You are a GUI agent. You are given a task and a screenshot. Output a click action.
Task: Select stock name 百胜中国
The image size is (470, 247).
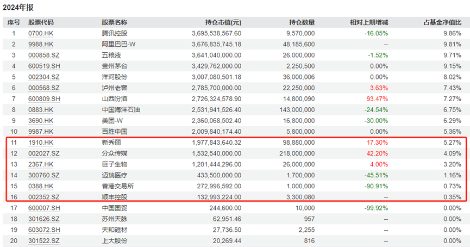115,132
